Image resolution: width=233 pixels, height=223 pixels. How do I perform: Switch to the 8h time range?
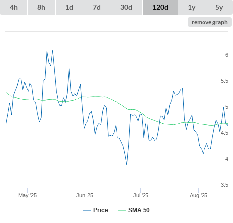(x=41, y=7)
